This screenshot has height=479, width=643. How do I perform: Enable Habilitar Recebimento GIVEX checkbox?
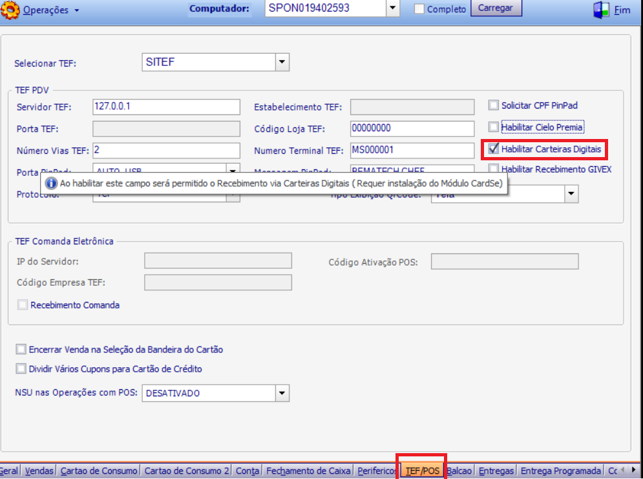click(x=493, y=169)
